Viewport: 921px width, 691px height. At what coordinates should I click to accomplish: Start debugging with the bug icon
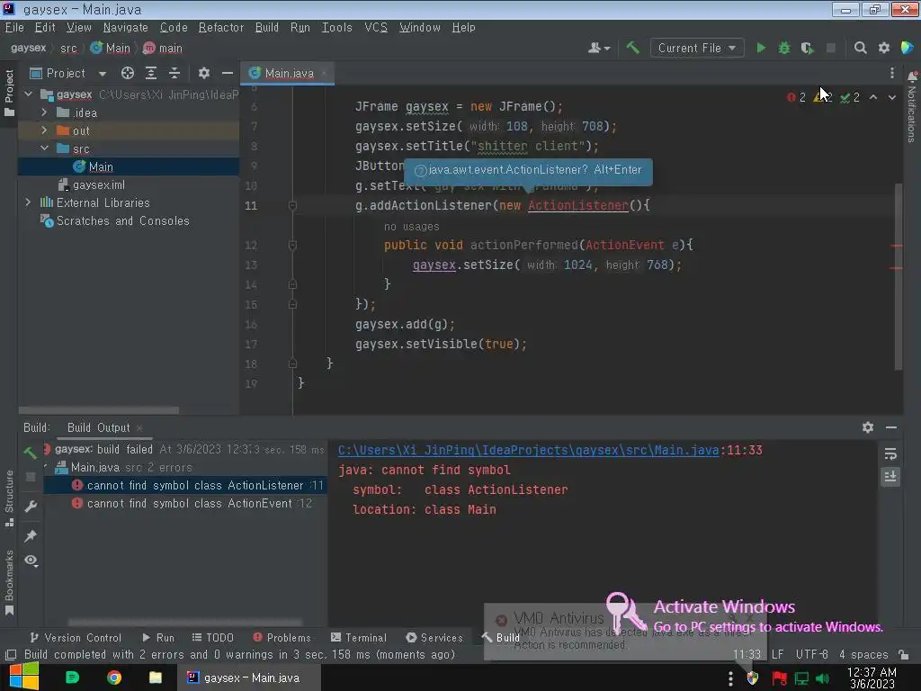pos(784,49)
